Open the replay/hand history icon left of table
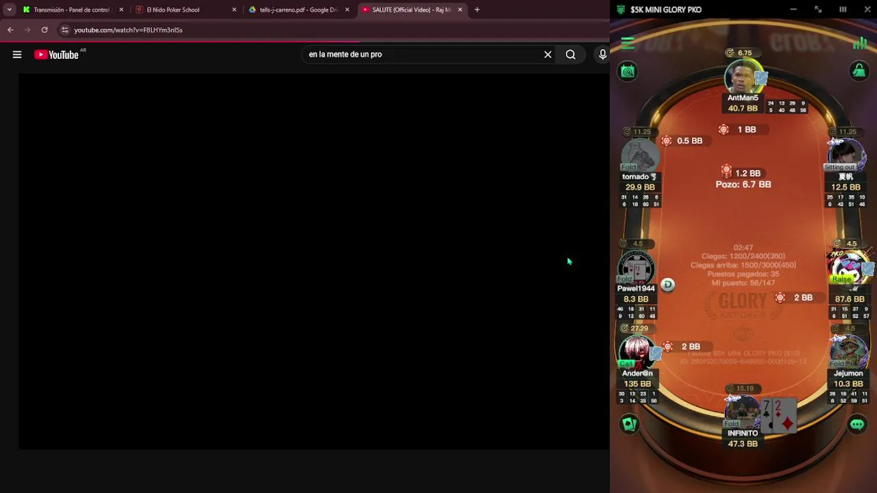The image size is (877, 493). [628, 71]
